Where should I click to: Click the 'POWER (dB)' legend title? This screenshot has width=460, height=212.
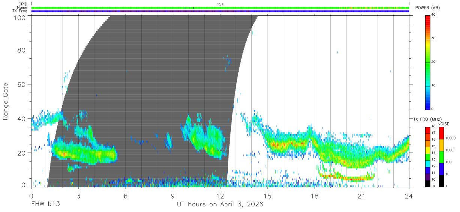(428, 8)
